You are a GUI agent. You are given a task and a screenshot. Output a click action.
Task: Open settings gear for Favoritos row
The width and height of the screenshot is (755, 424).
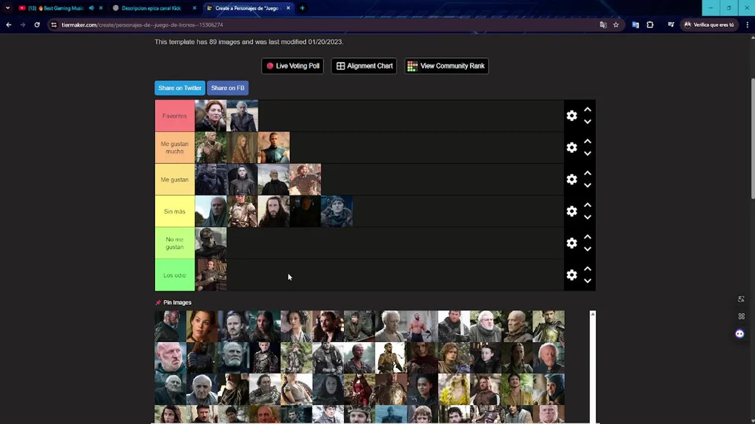(x=572, y=116)
